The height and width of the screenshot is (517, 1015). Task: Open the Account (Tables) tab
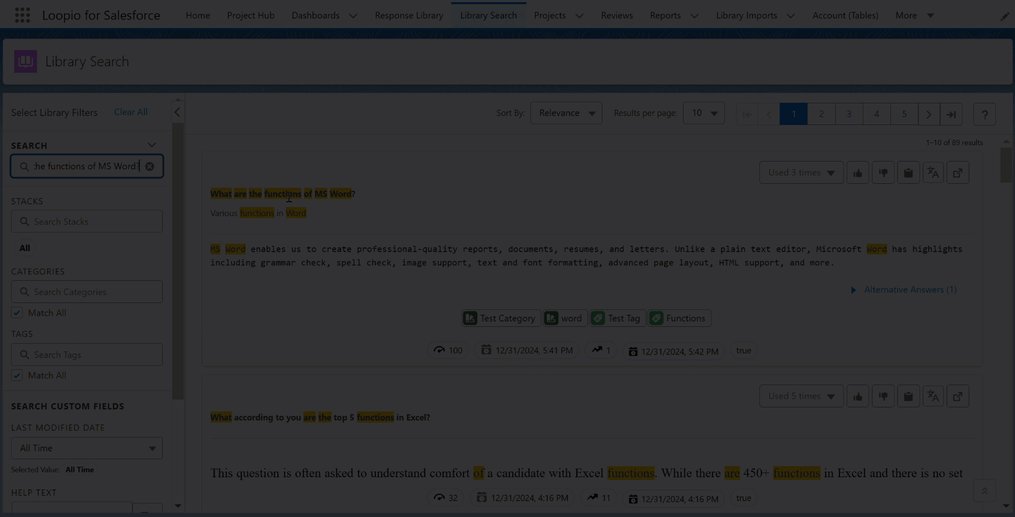tap(845, 15)
